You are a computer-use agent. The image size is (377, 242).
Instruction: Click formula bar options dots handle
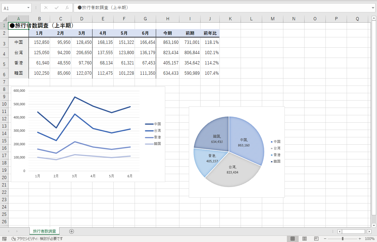coord(36,8)
